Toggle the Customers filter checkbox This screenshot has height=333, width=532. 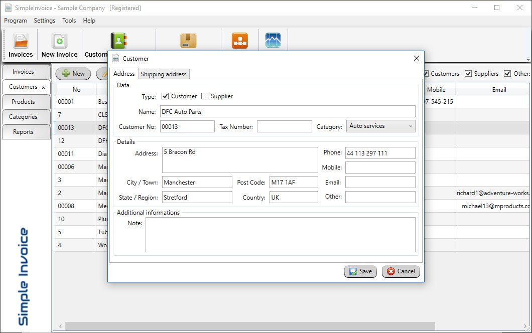pos(426,74)
